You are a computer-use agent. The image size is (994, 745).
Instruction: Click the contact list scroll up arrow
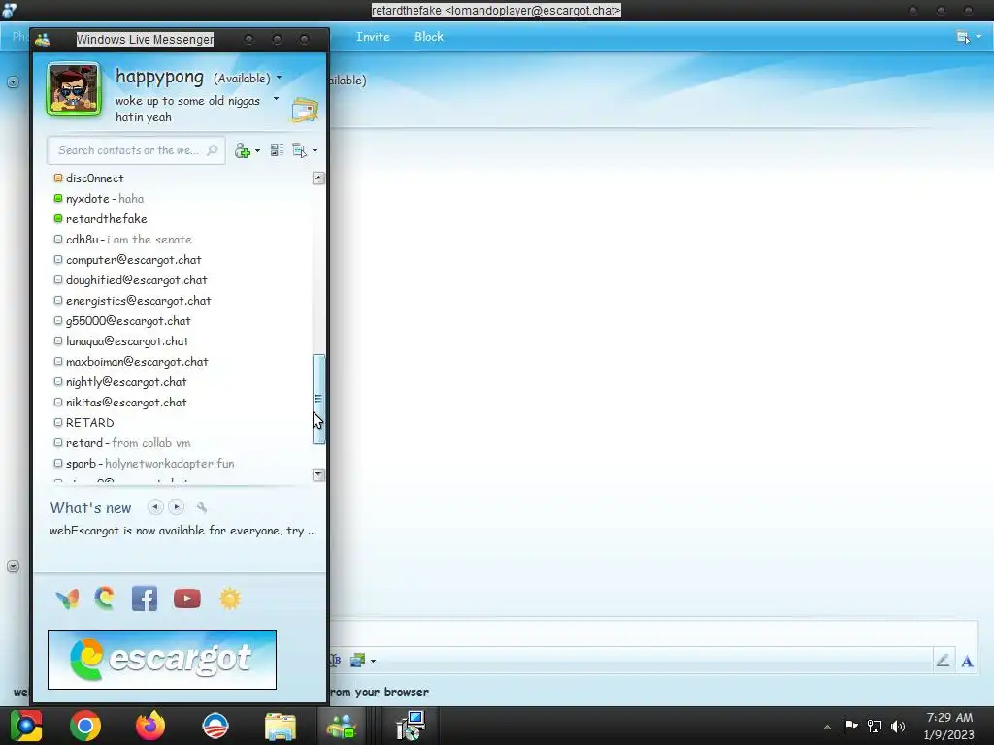click(318, 178)
